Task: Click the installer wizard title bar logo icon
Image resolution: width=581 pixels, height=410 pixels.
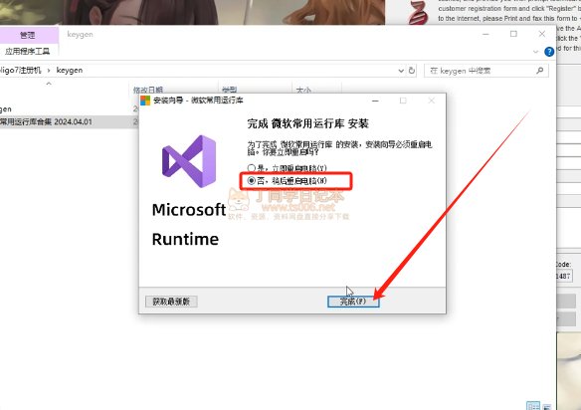Action: (x=145, y=101)
